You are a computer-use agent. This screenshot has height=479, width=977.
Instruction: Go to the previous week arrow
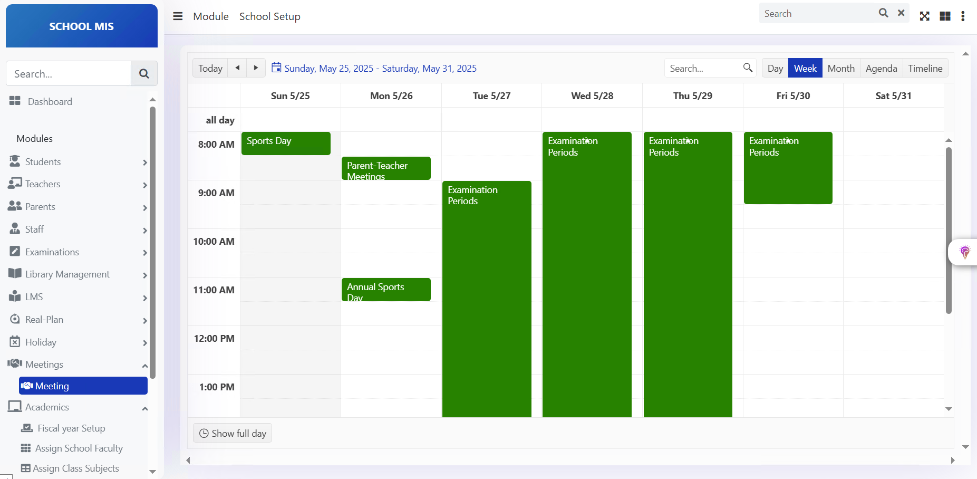(237, 68)
